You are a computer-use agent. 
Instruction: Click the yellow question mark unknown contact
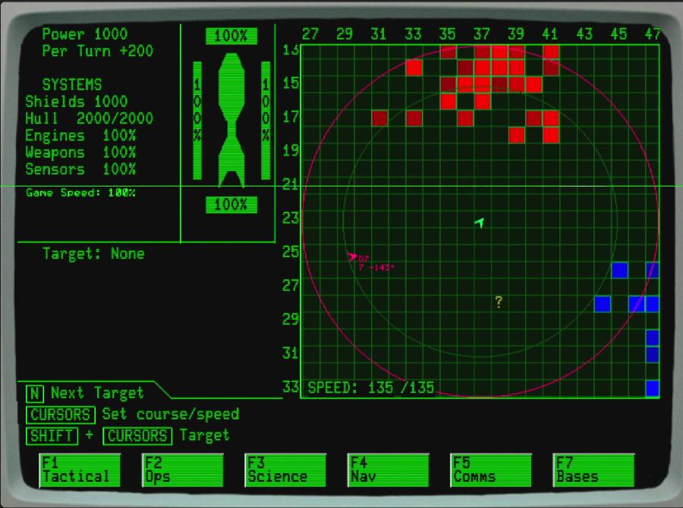pyautogui.click(x=499, y=303)
